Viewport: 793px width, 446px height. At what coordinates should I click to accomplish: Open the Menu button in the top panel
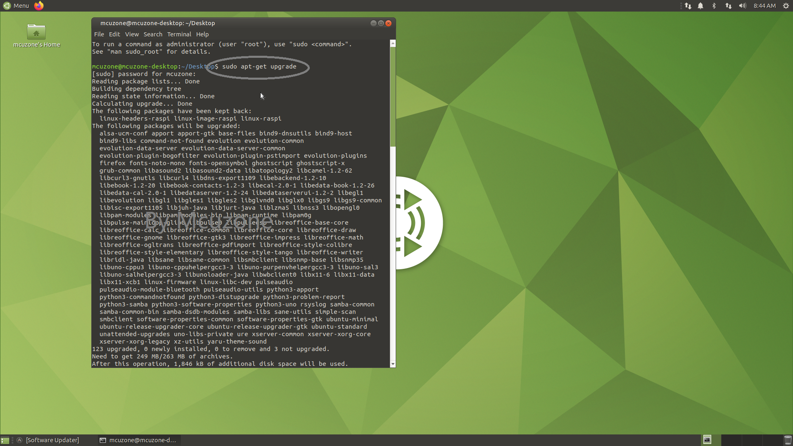point(16,6)
